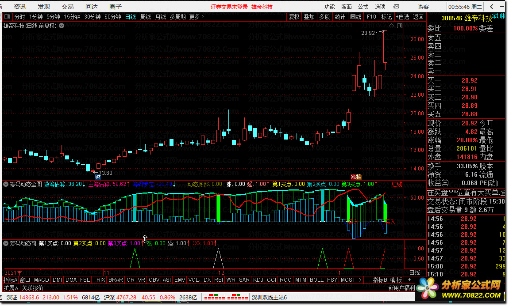Open the dropdown arrow beside 雄帝科技(日线,前复权)

62,26
